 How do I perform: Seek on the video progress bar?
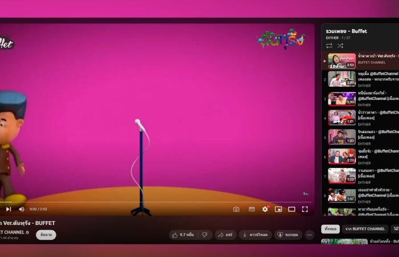click(x=156, y=202)
